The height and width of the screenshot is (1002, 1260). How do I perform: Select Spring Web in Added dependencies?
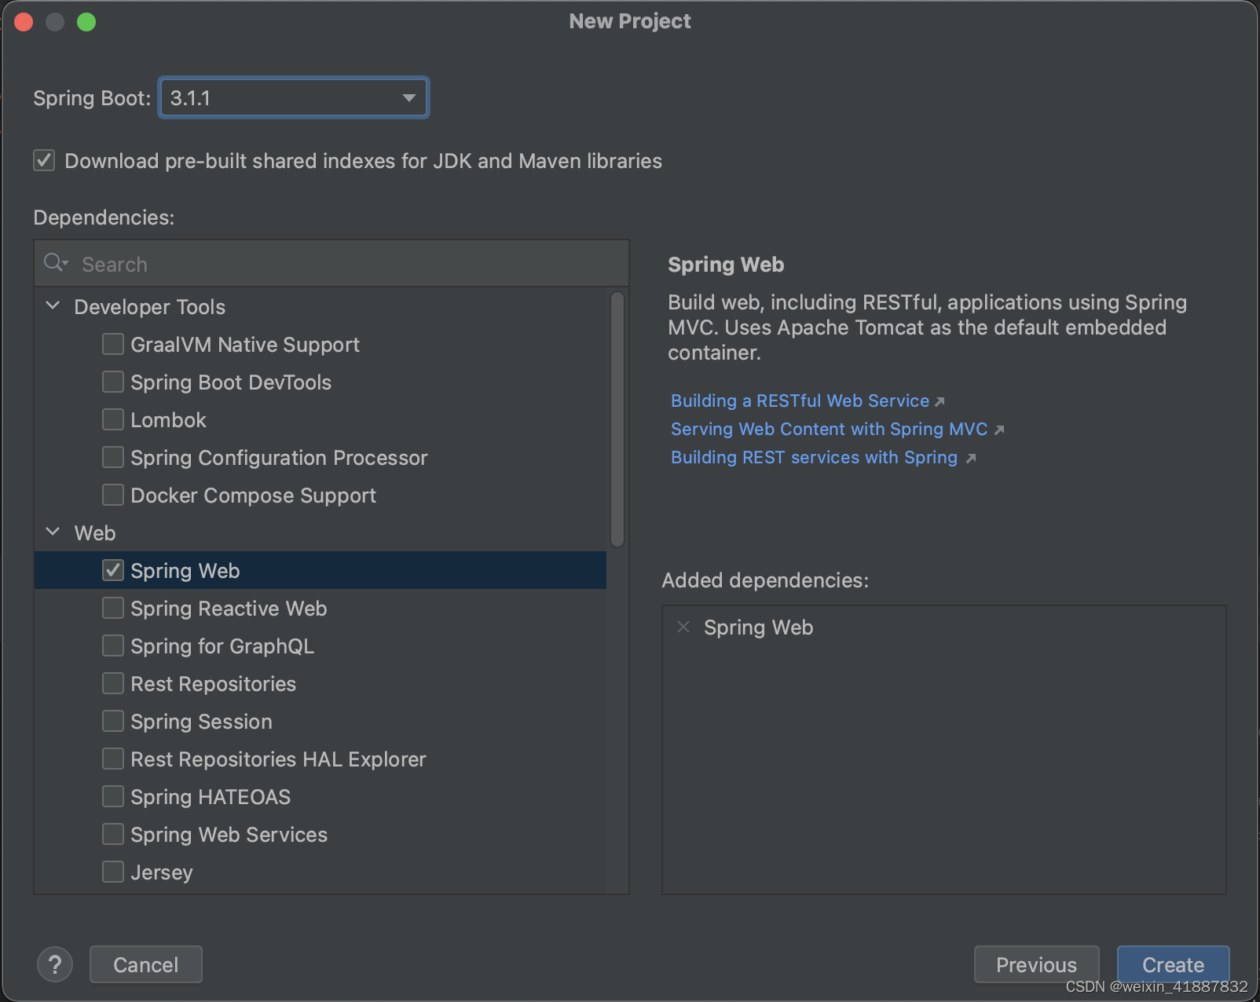point(758,627)
